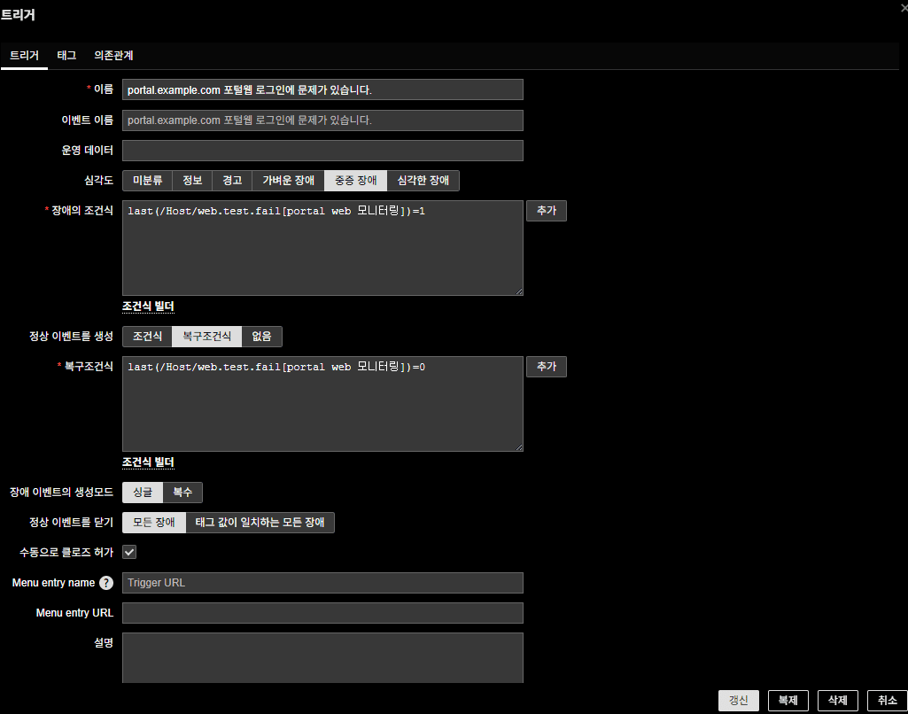Focus the Menu entry URL input field
Viewport: 908px width, 714px height.
[322, 613]
